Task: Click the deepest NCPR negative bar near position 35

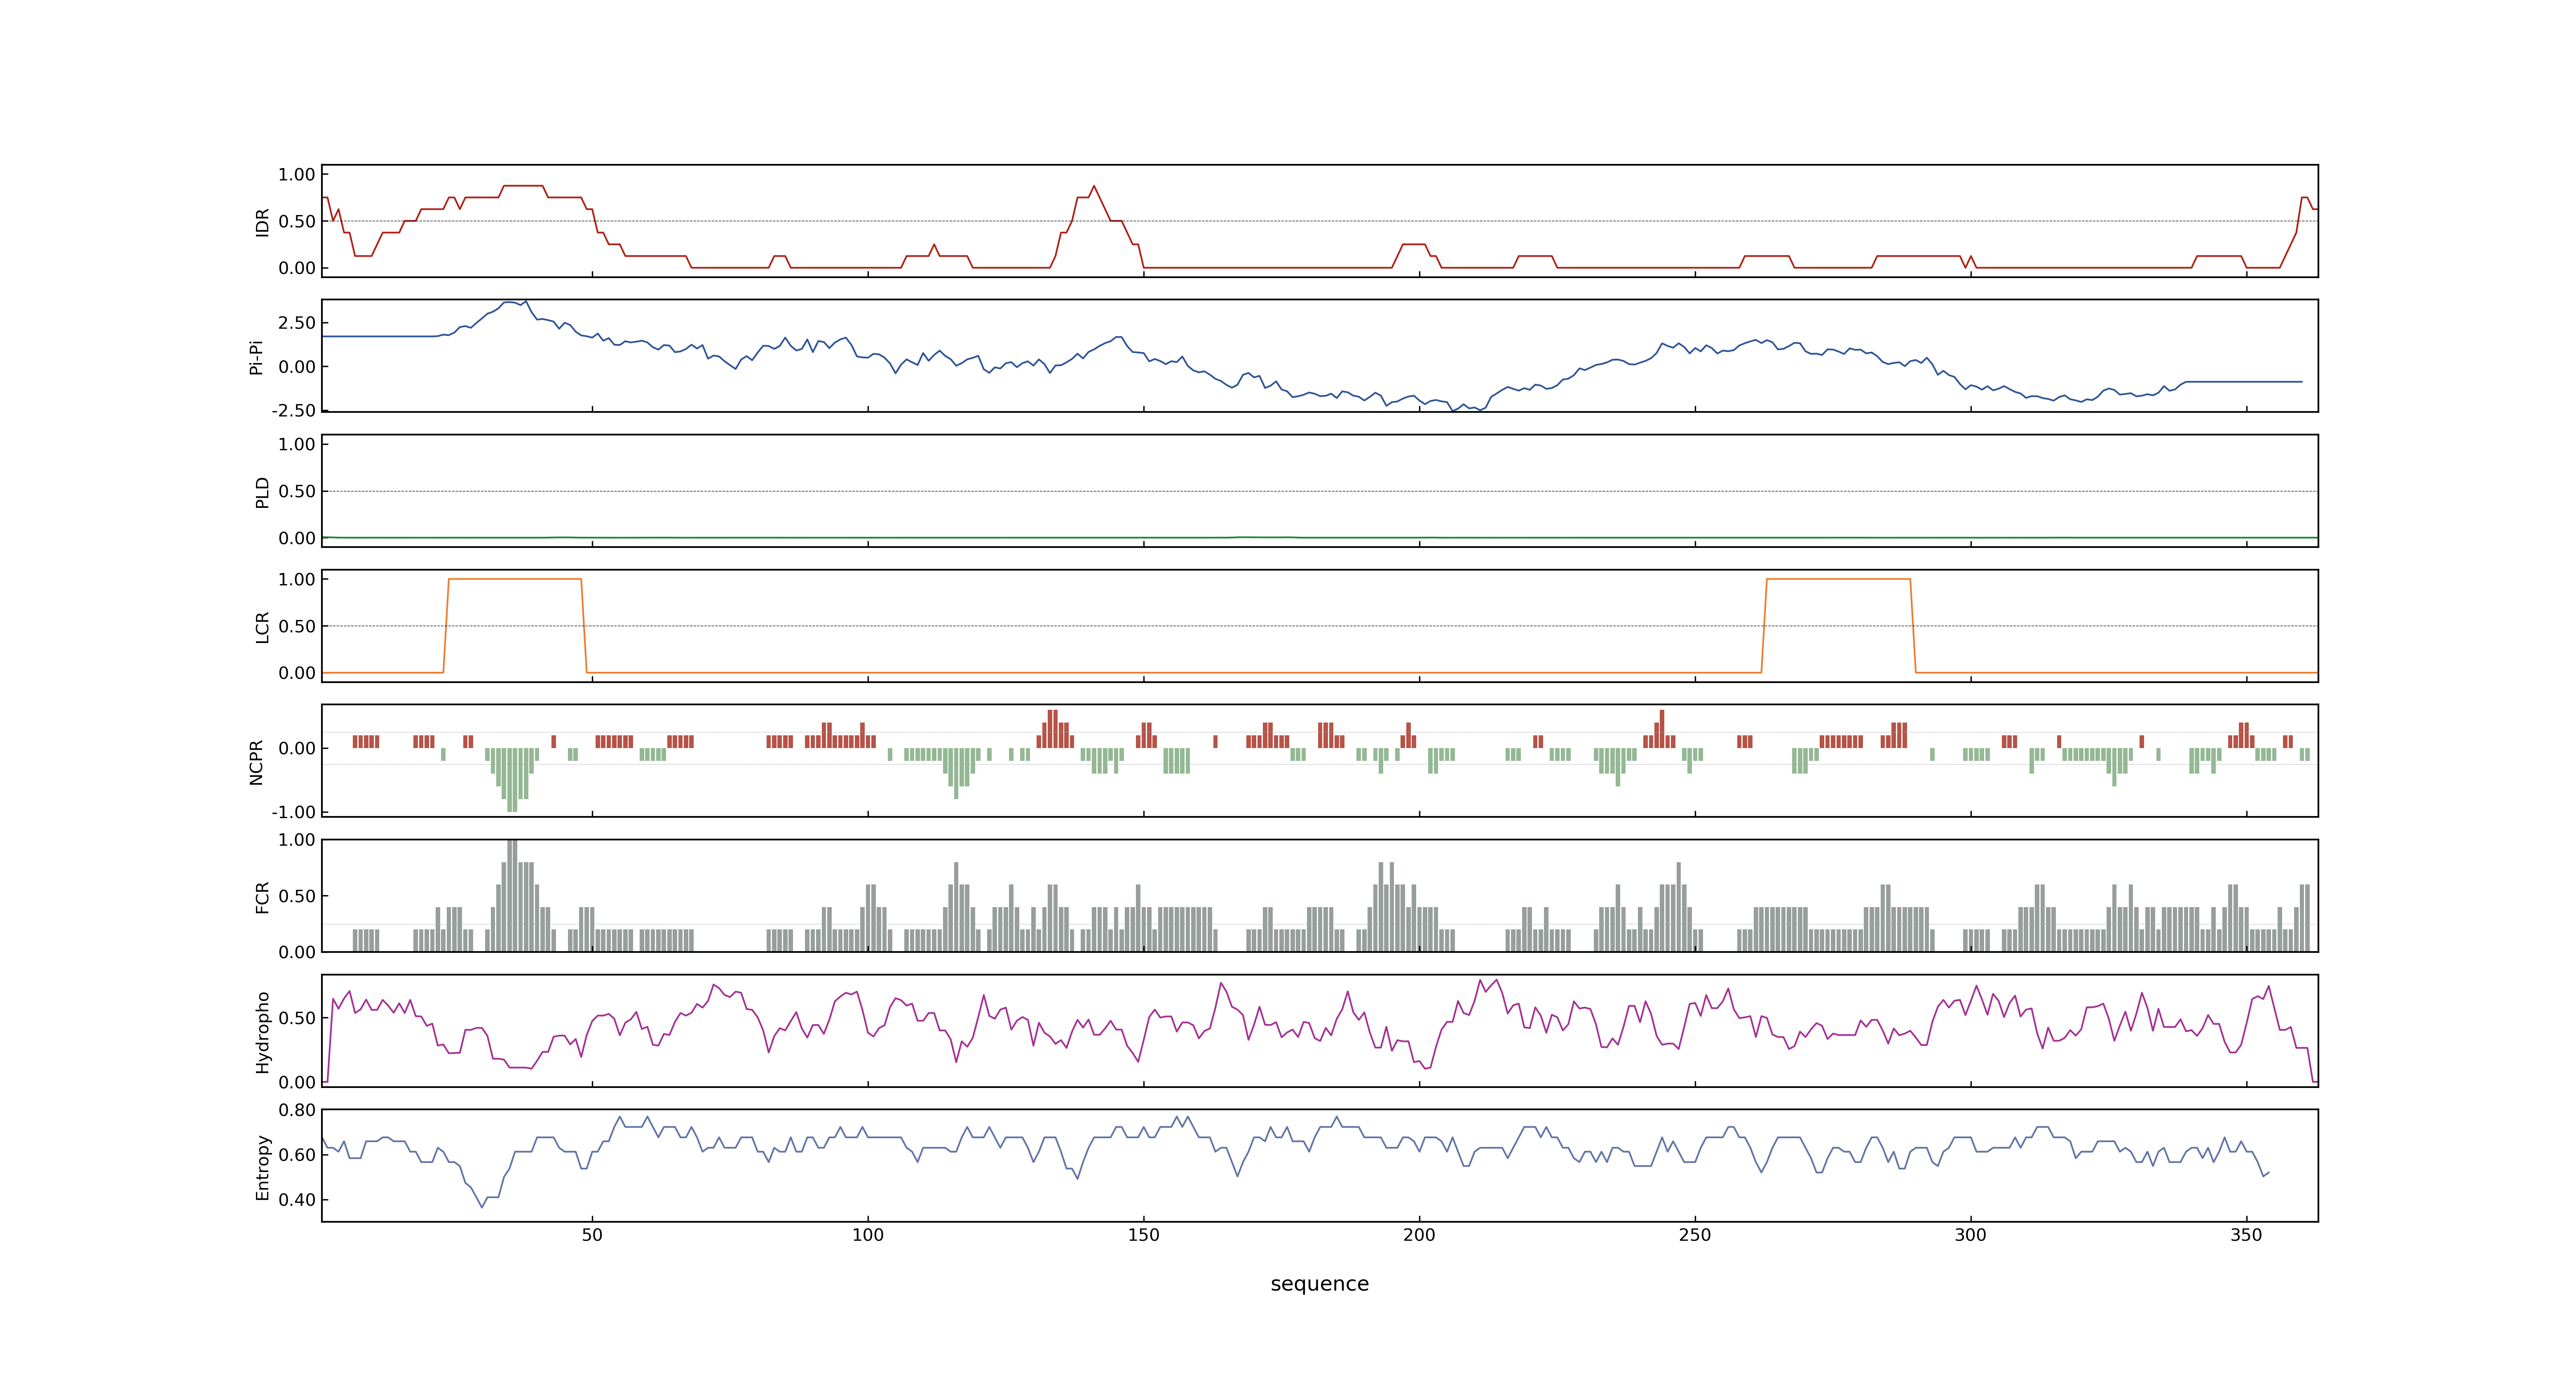Action: (512, 779)
